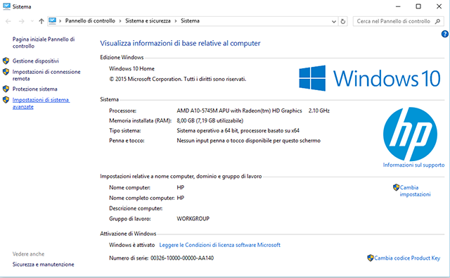Minimize the Sistema window

398,6
